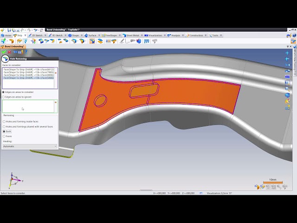297x223 pixels.
Task: Select 'Edges on areas to consider' radio
Action: [x=4, y=92]
